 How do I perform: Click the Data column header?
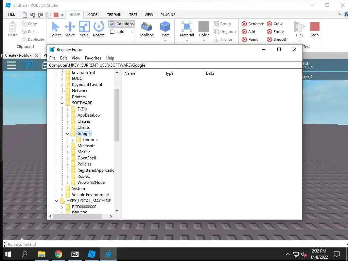tap(210, 73)
